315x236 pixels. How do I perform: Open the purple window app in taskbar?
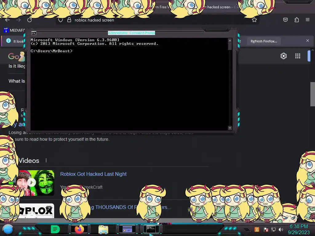(x=127, y=229)
